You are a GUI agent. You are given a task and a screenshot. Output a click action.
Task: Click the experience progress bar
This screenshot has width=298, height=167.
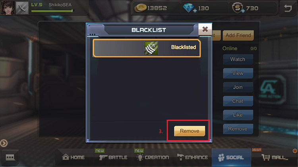pyautogui.click(x=52, y=11)
